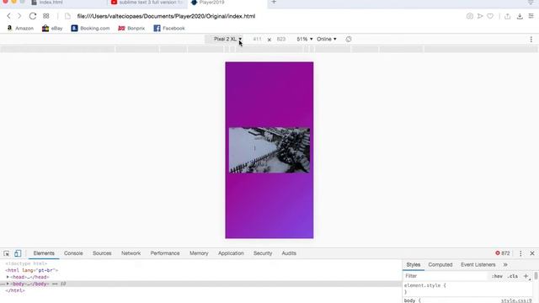Image resolution: width=539 pixels, height=303 pixels.
Task: Bookmark the page with the heart icon
Action: click(490, 16)
